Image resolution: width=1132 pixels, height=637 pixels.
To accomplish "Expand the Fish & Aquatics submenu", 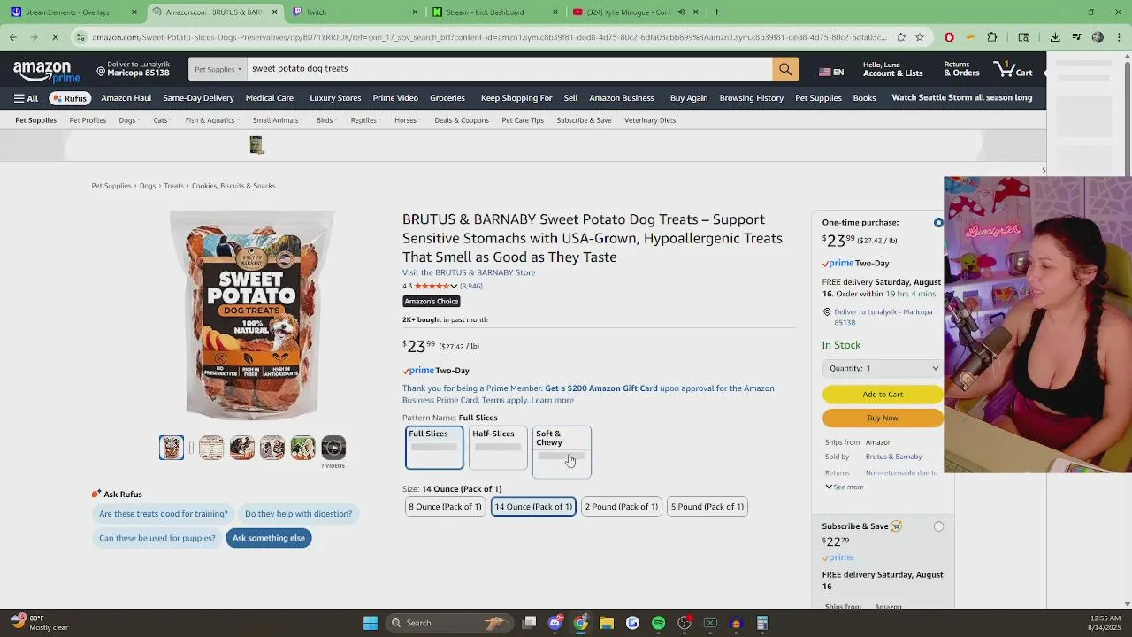I will click(x=212, y=120).
